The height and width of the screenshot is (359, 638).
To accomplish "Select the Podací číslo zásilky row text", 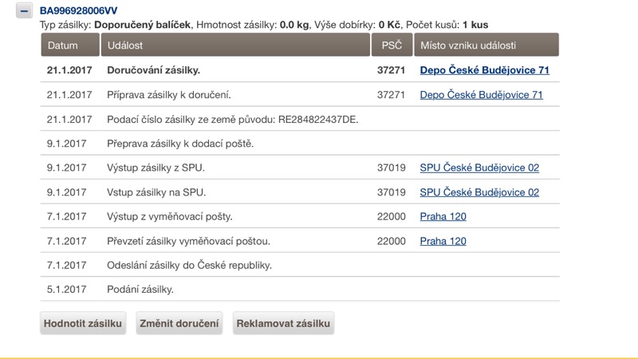I will (x=232, y=120).
